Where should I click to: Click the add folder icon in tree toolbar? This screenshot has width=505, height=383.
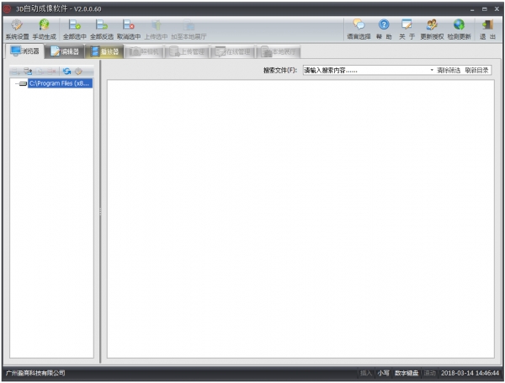click(x=28, y=72)
